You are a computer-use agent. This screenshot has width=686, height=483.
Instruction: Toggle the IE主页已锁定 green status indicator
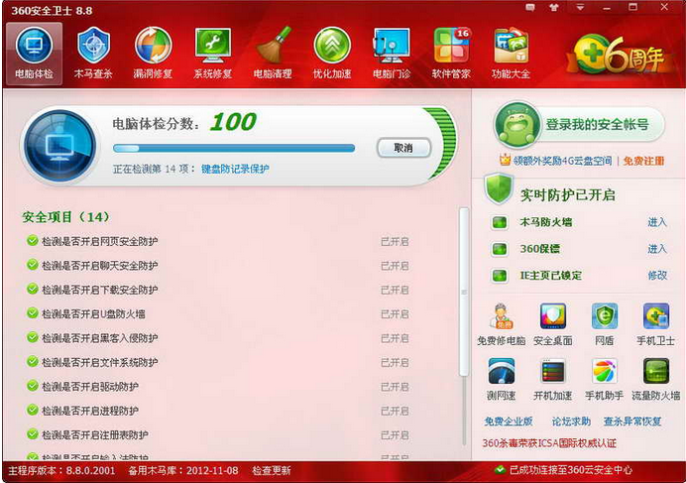tap(500, 276)
